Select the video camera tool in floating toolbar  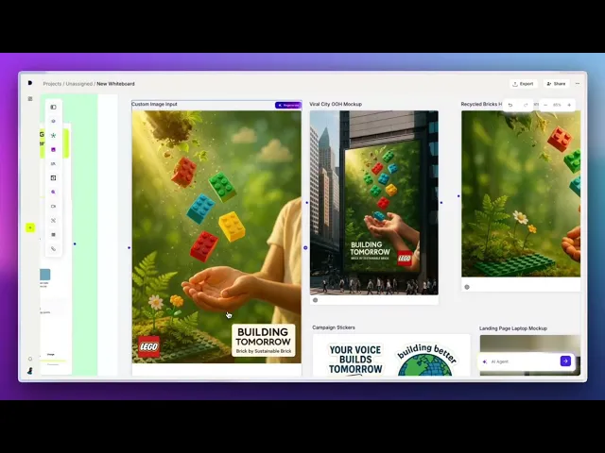(x=53, y=206)
